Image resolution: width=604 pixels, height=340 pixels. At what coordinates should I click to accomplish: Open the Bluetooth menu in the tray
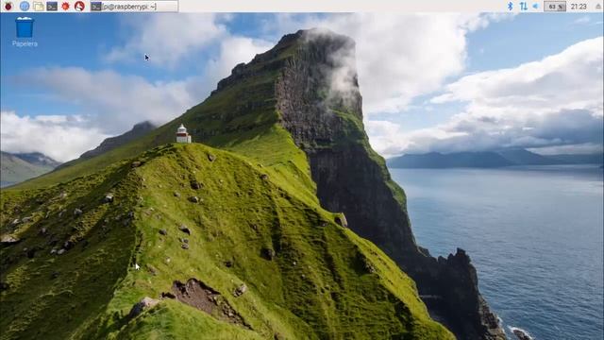click(x=510, y=6)
